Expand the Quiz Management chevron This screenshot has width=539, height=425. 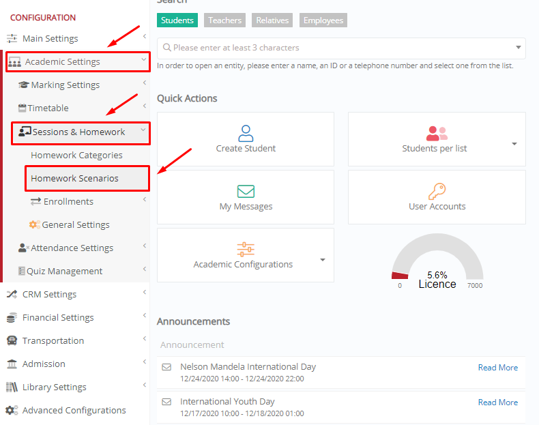click(145, 269)
